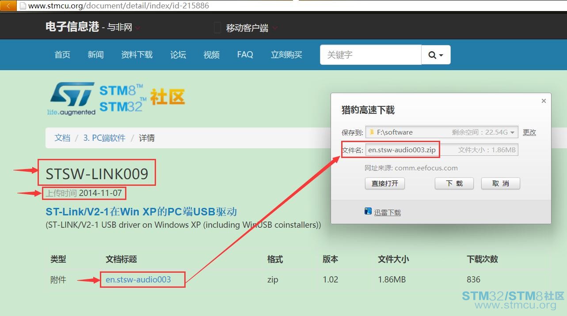Click the 直接打开 button

pos(385,183)
